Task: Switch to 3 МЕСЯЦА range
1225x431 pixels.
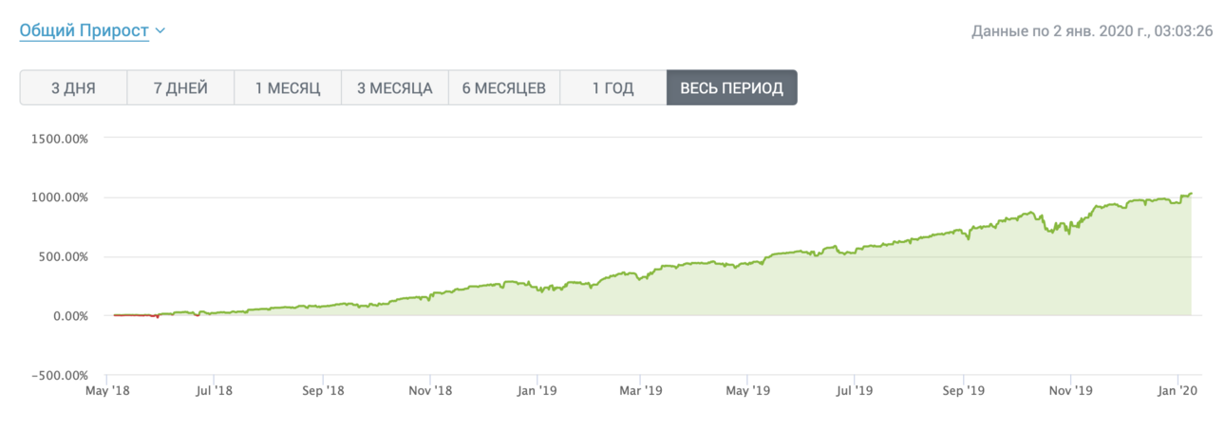Action: point(395,88)
